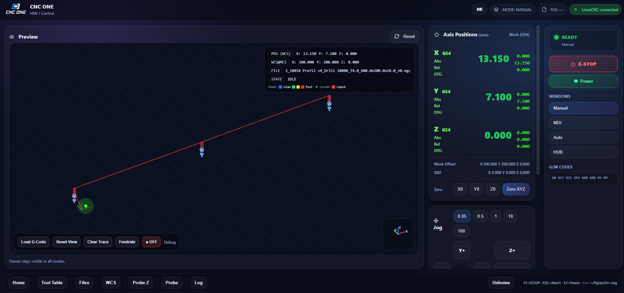Switch to the Auto window

583,138
